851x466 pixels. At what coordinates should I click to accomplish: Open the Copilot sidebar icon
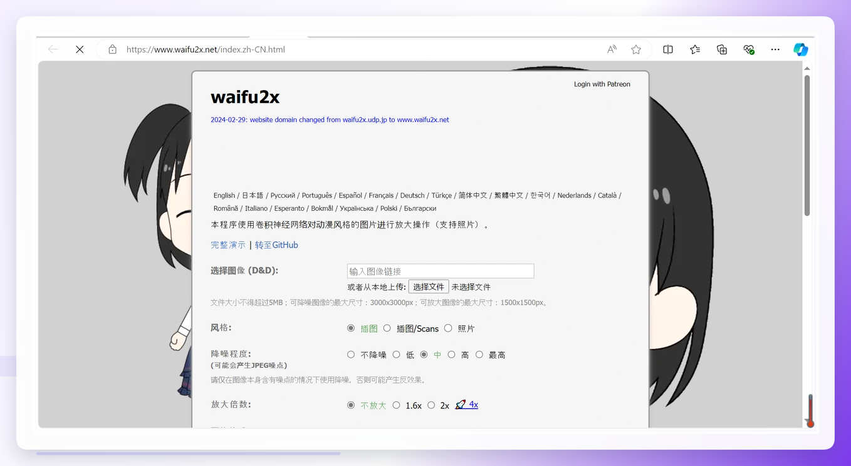pyautogui.click(x=801, y=49)
